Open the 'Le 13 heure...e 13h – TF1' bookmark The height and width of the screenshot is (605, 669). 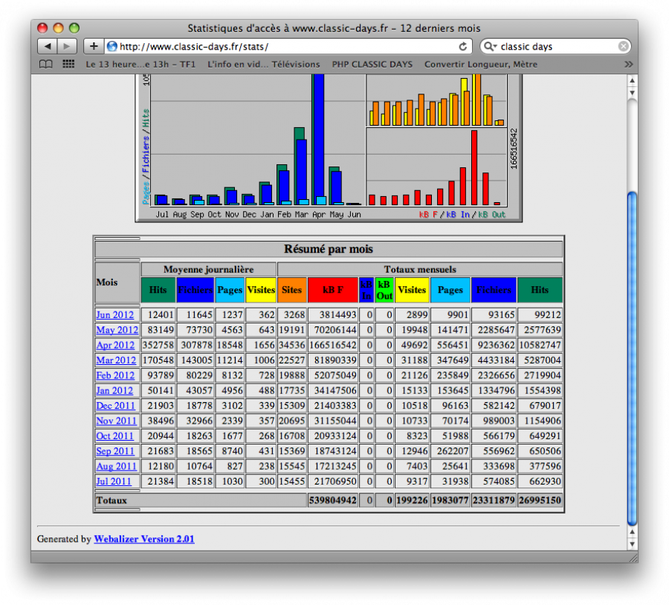click(x=140, y=65)
